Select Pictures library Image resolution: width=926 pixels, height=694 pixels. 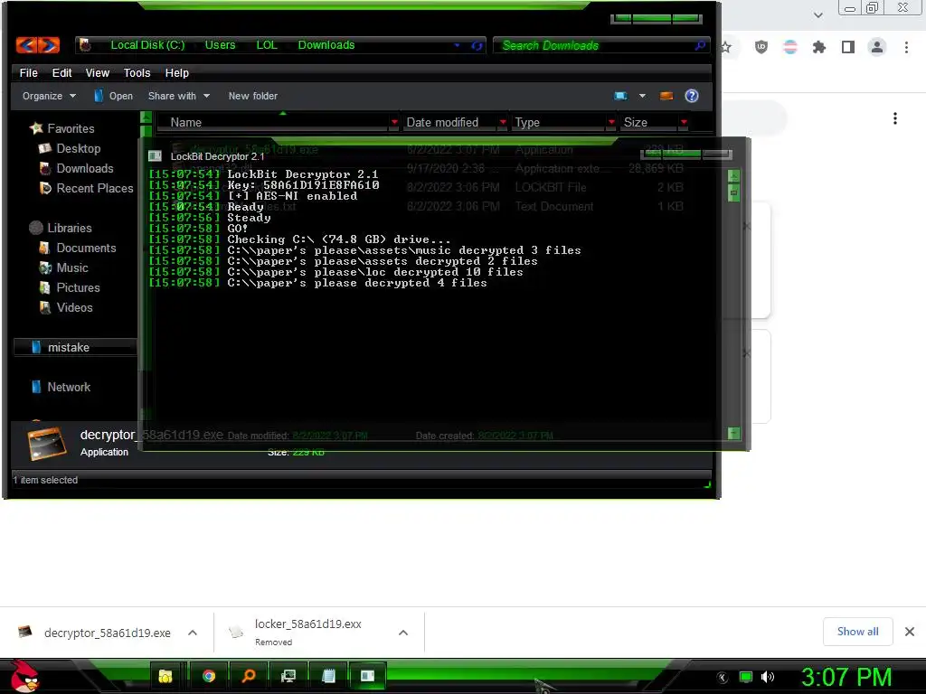[x=69, y=287]
